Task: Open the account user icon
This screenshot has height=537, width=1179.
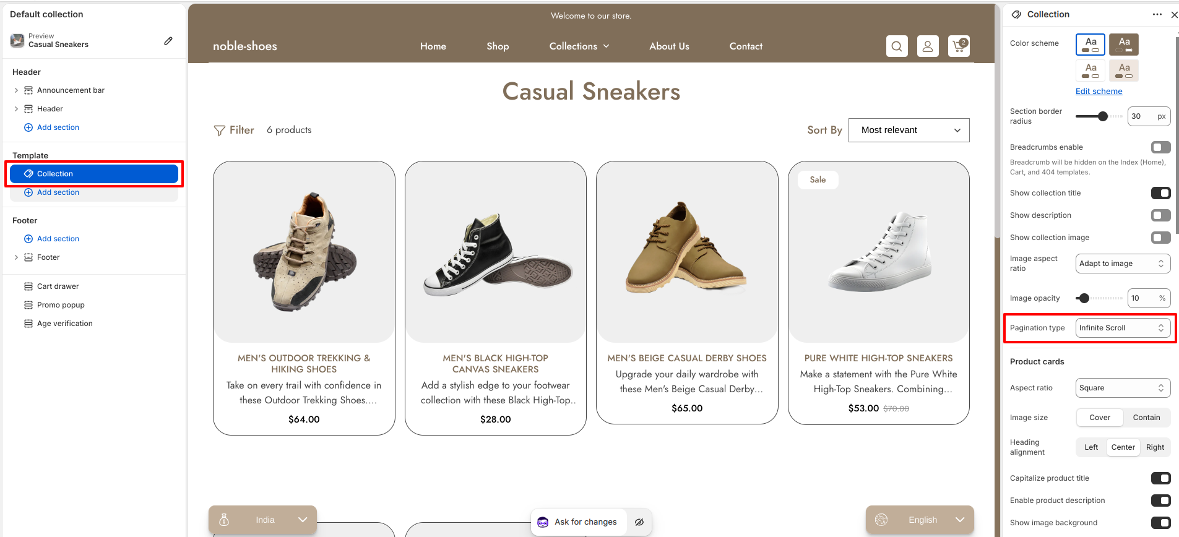Action: [928, 46]
